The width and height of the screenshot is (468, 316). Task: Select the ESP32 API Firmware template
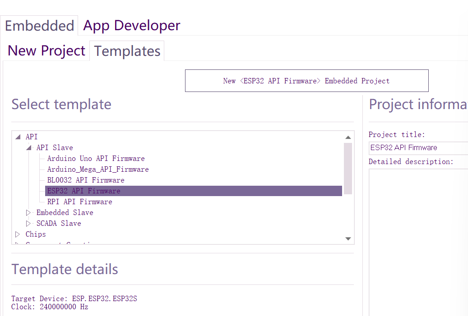pyautogui.click(x=84, y=191)
